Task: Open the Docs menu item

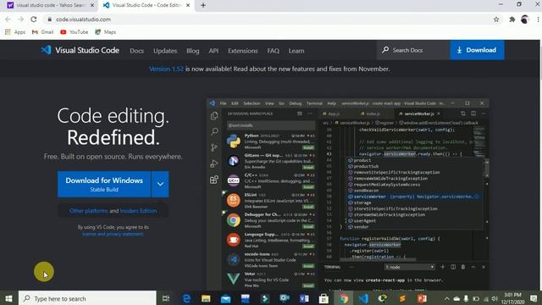Action: pos(136,51)
